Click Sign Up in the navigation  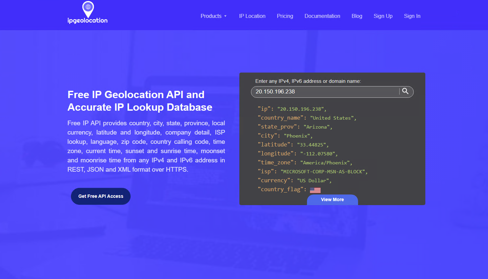pyautogui.click(x=383, y=16)
